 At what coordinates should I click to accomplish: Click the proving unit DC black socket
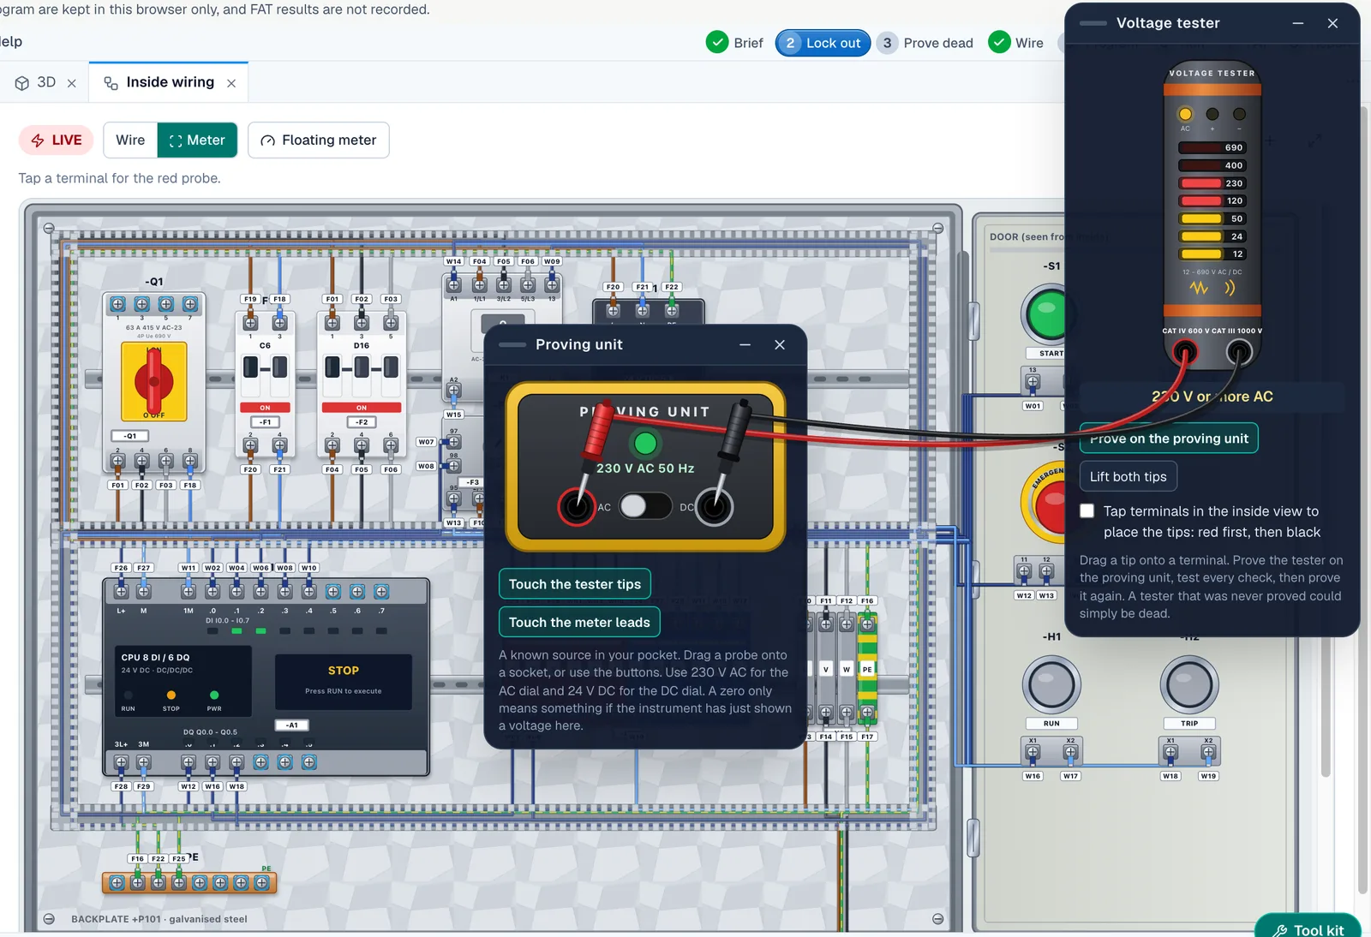point(714,507)
